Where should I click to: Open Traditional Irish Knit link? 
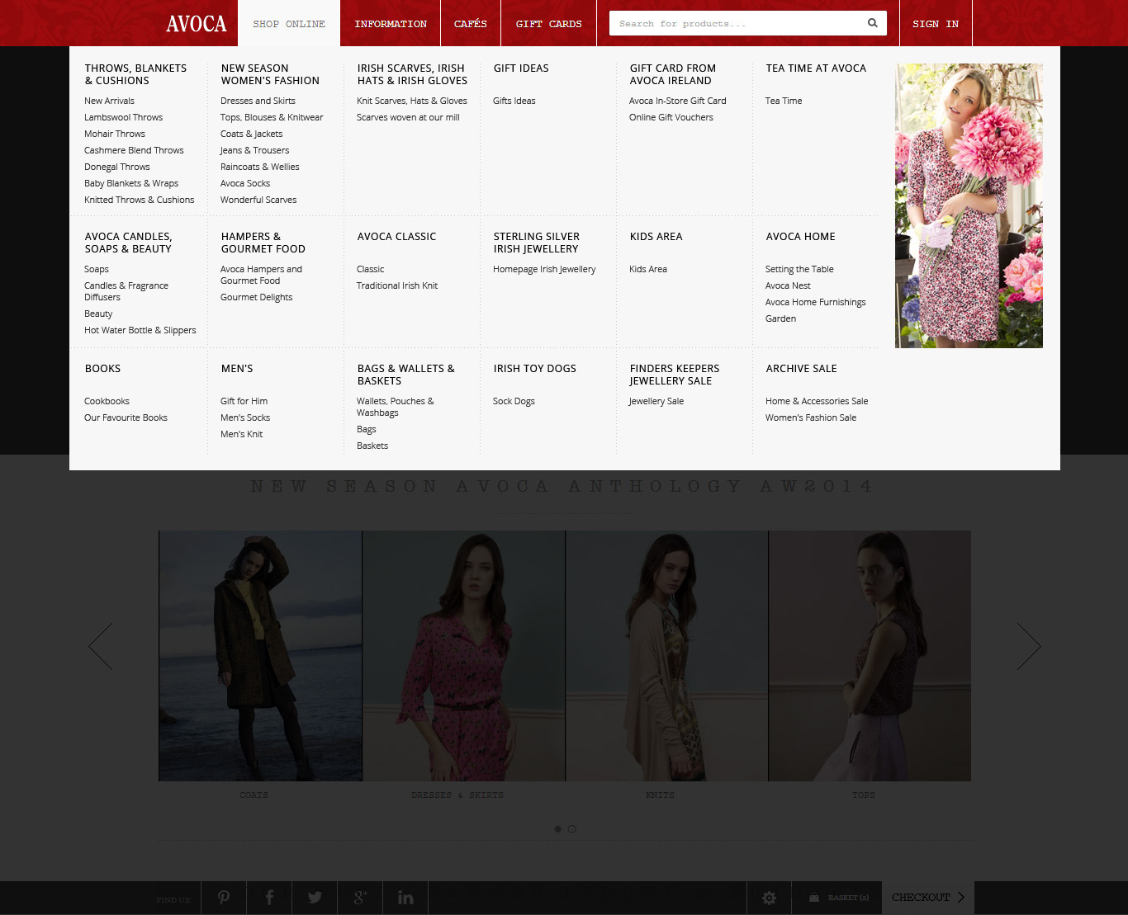[x=397, y=285]
